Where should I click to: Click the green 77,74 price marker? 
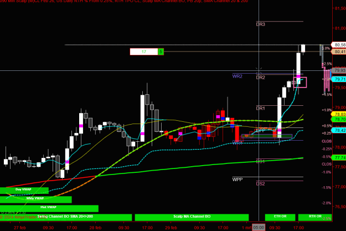click(x=339, y=157)
